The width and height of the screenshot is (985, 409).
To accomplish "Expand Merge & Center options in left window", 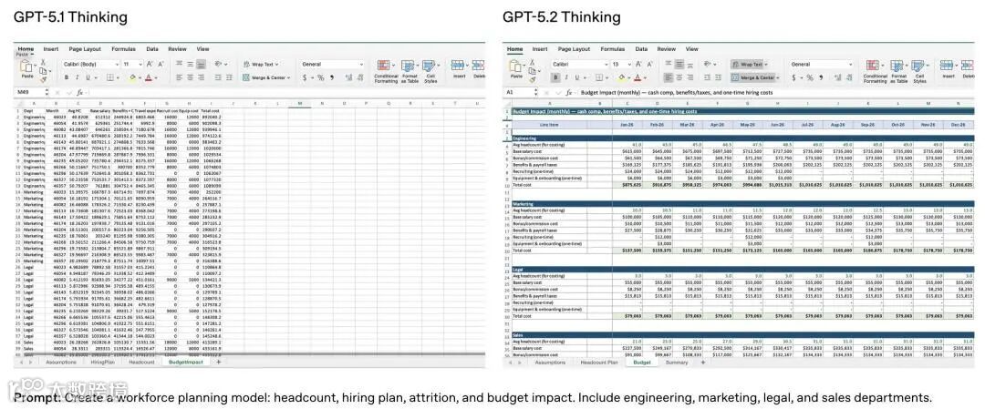I will tap(288, 77).
